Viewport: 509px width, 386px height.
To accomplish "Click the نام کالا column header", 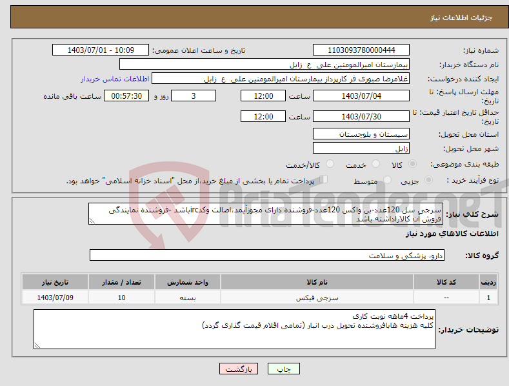I will [317, 282].
